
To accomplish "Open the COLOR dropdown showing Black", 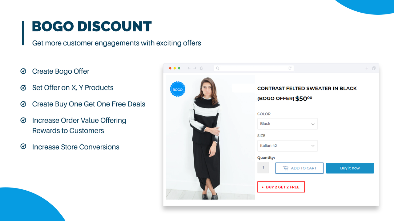I will coord(287,124).
